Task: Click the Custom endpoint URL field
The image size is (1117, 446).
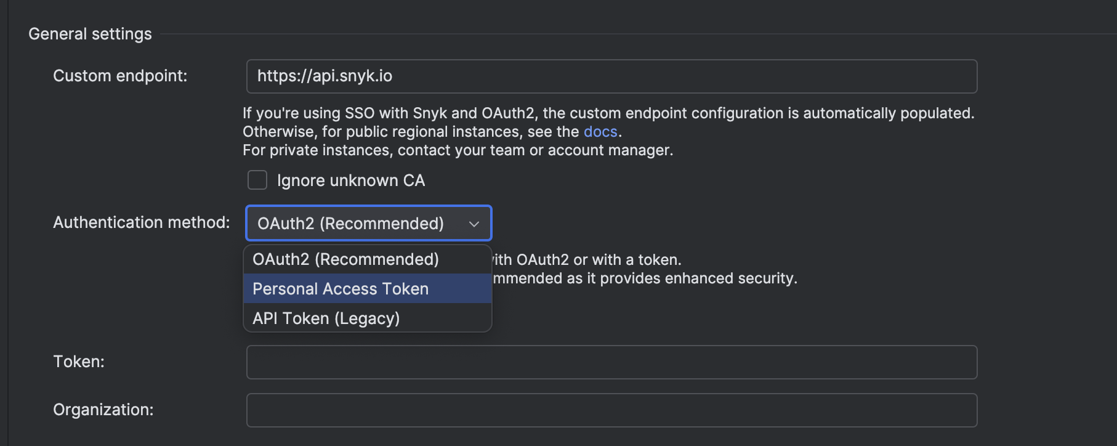Action: pyautogui.click(x=611, y=76)
